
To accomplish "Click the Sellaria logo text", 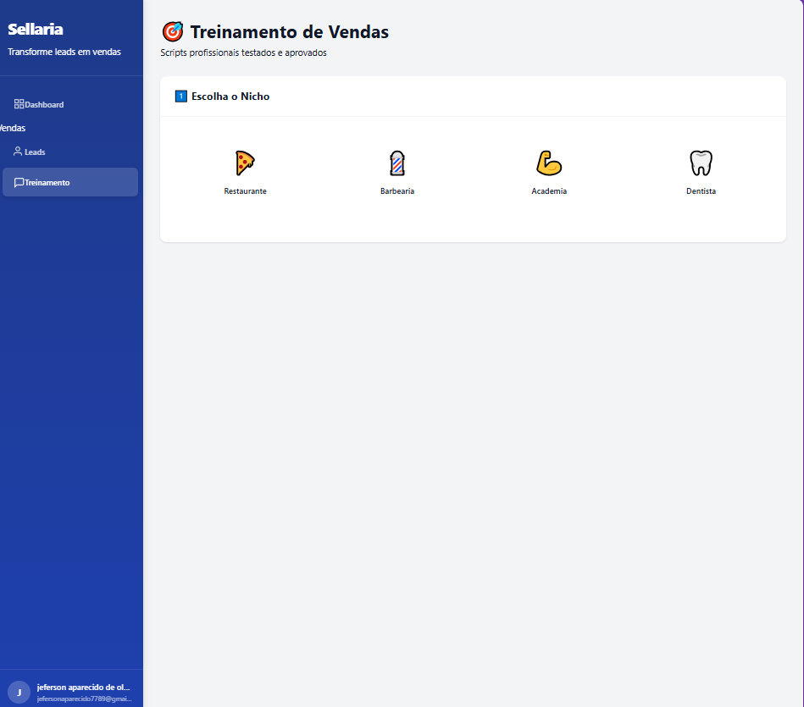I will tap(35, 28).
